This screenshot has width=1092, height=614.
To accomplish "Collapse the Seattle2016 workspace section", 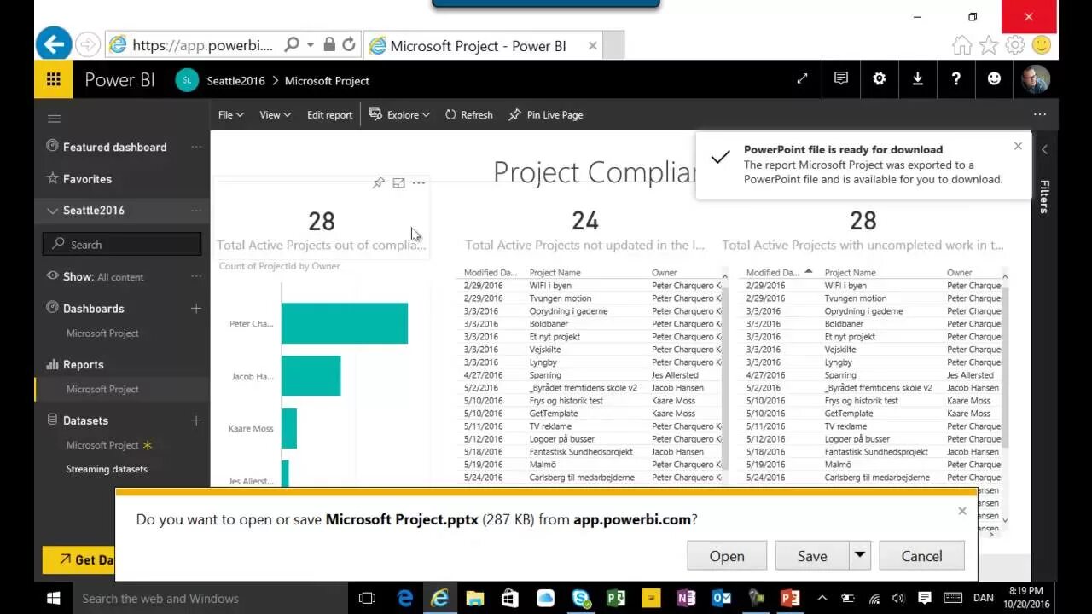I will [53, 211].
